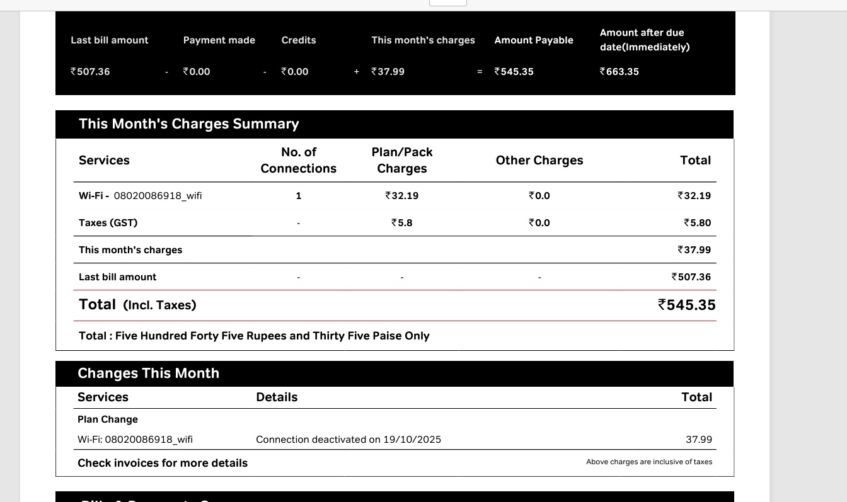Click the 'Plan Change' label
Viewport: 847px width, 502px height.
[108, 419]
